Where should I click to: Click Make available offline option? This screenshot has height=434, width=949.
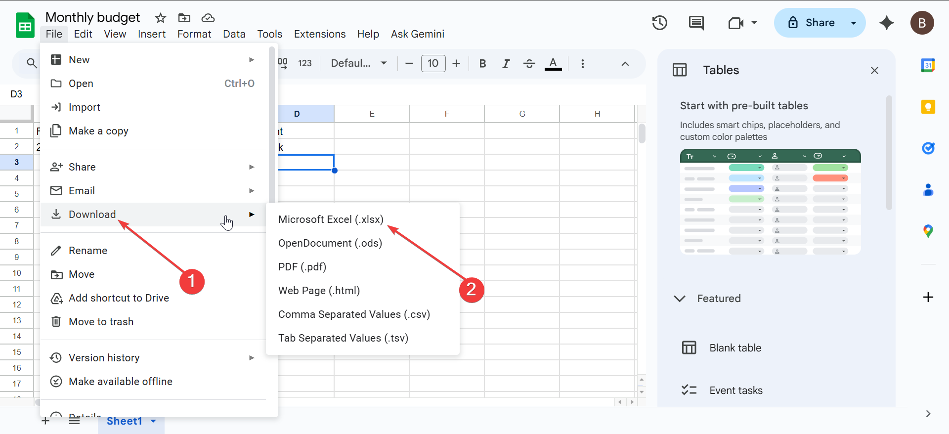click(x=120, y=382)
